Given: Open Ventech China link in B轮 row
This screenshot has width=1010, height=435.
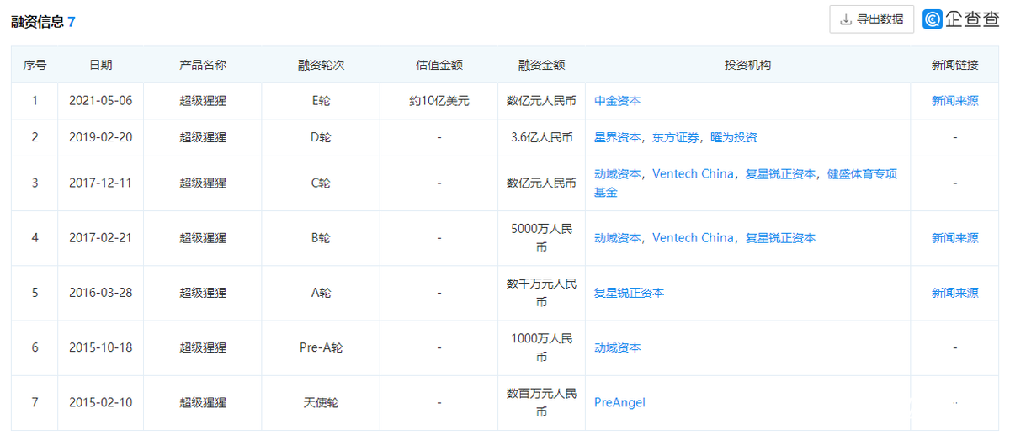Looking at the screenshot, I should pyautogui.click(x=693, y=238).
